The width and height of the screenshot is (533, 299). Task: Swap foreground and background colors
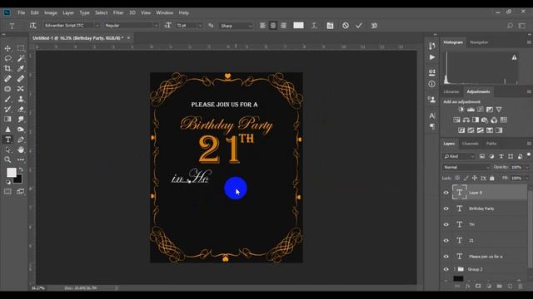coord(21,169)
